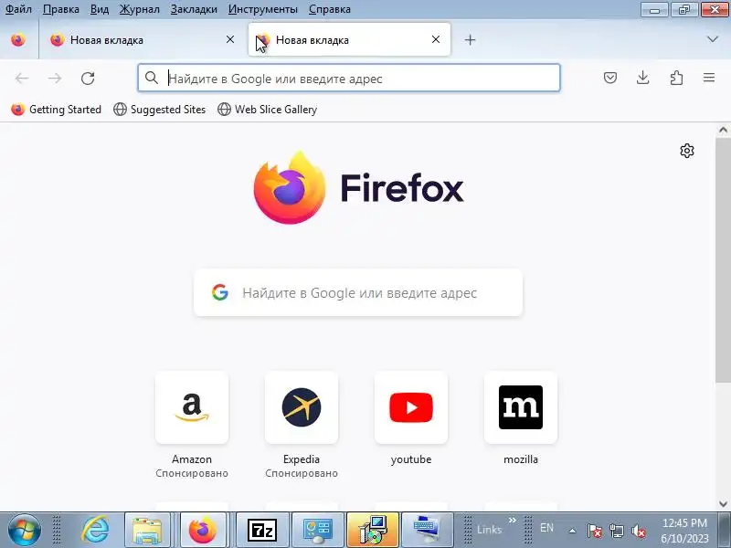Click the Google search box on page
The image size is (731, 548).
tap(358, 292)
